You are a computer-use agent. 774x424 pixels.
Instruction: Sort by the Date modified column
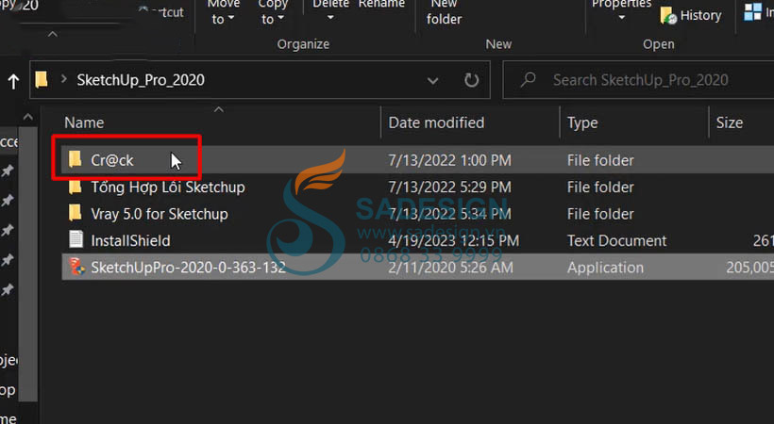436,122
